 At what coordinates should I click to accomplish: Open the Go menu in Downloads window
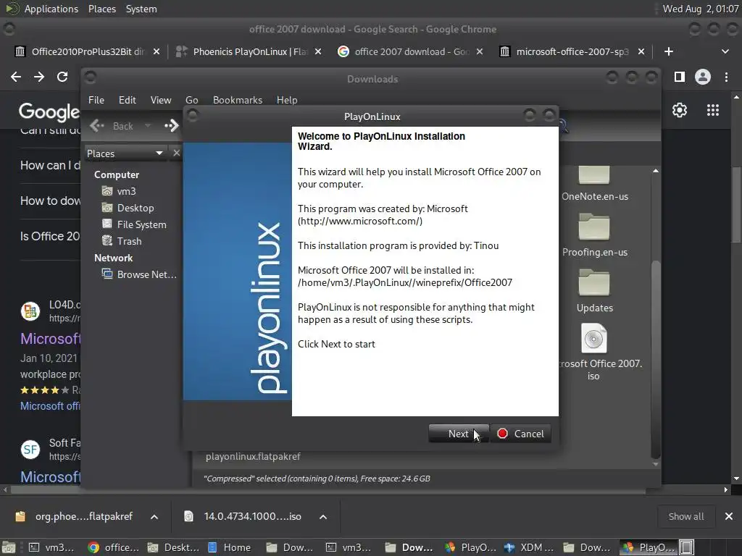191,100
